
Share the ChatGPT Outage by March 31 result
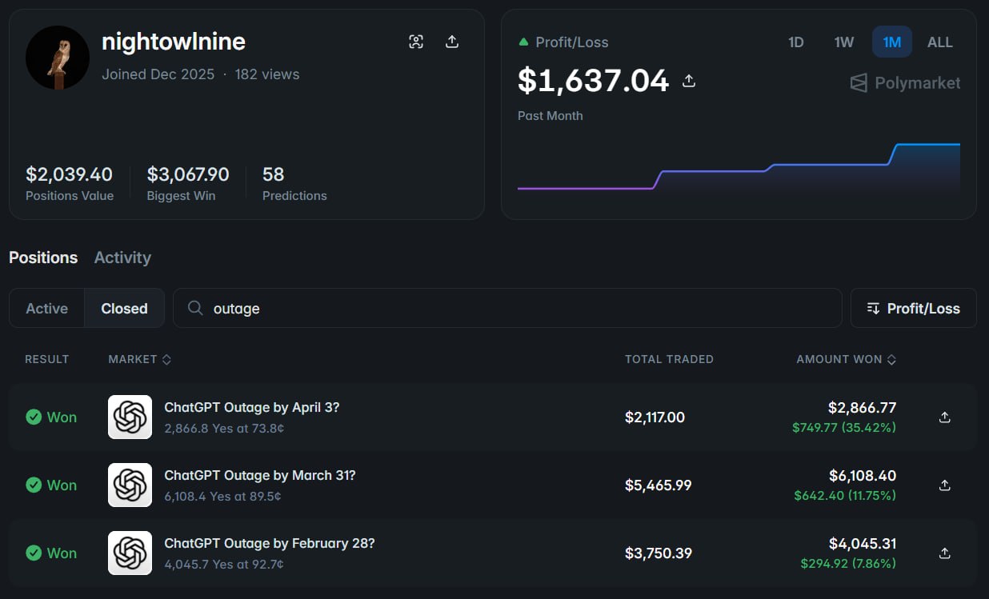[944, 485]
